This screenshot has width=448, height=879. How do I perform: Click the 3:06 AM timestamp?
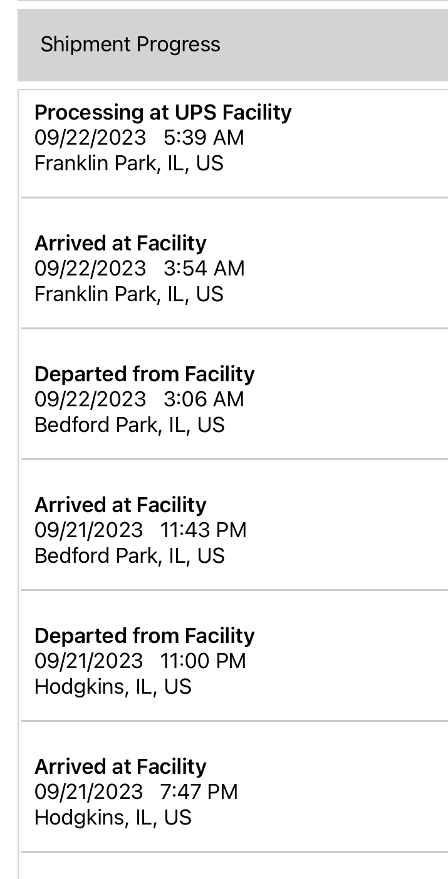click(x=204, y=399)
